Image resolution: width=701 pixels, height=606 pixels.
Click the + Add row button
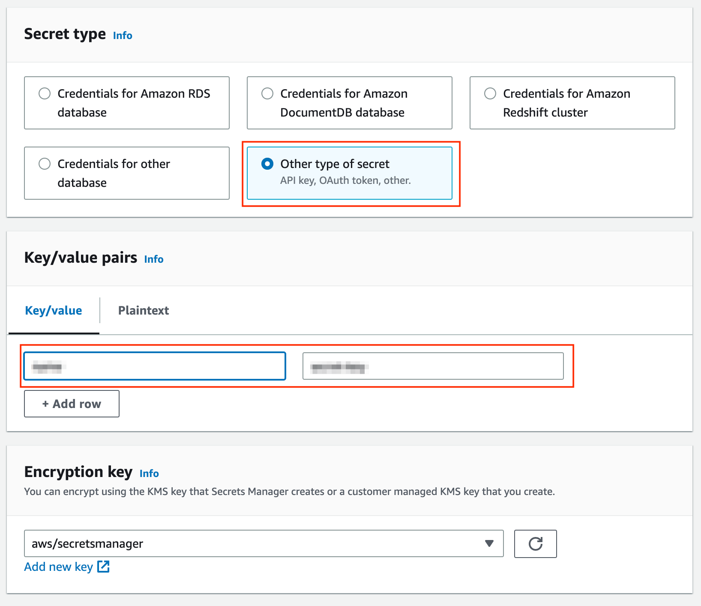(72, 404)
